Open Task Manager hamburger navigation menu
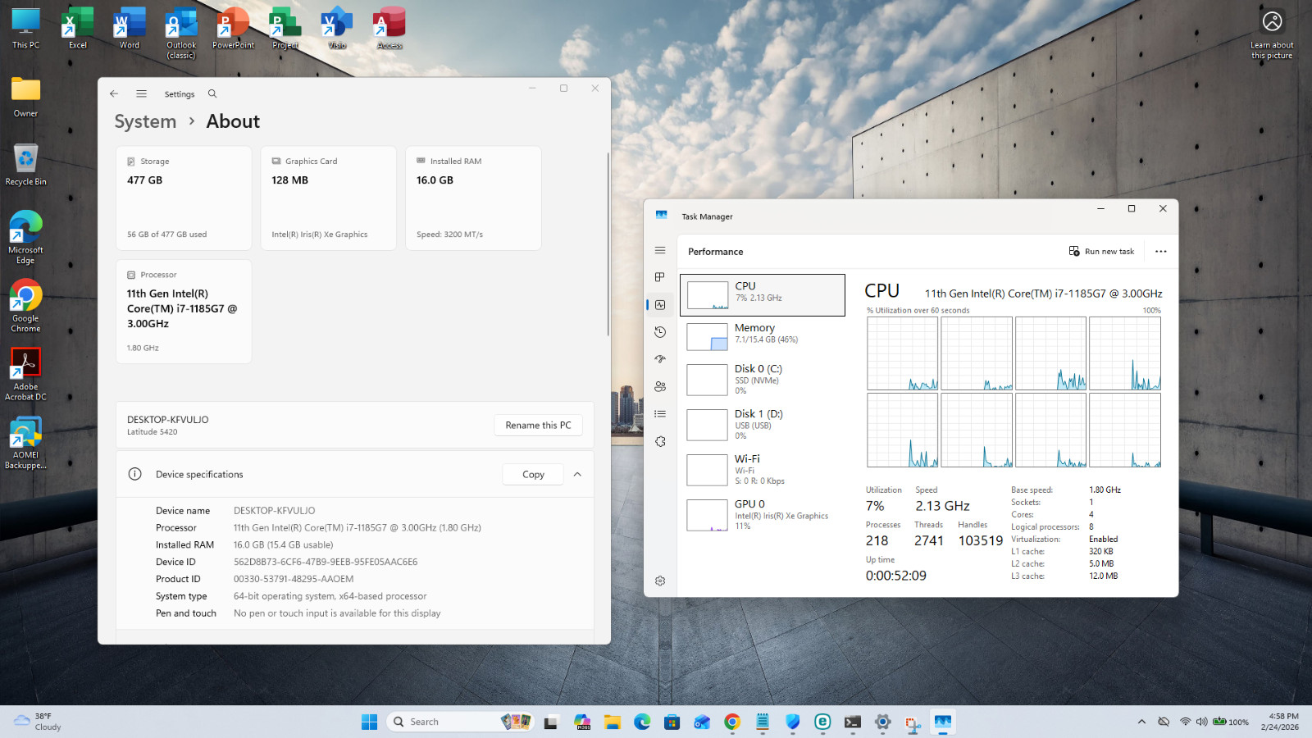 point(660,250)
